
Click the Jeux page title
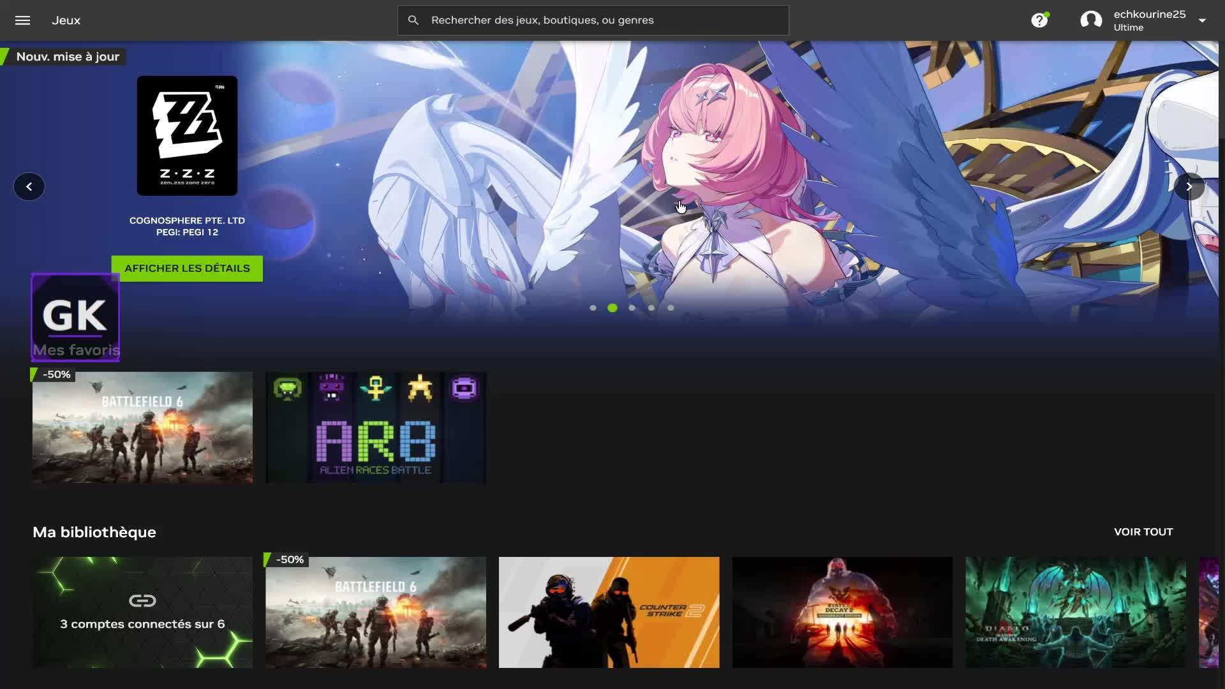pos(66,20)
